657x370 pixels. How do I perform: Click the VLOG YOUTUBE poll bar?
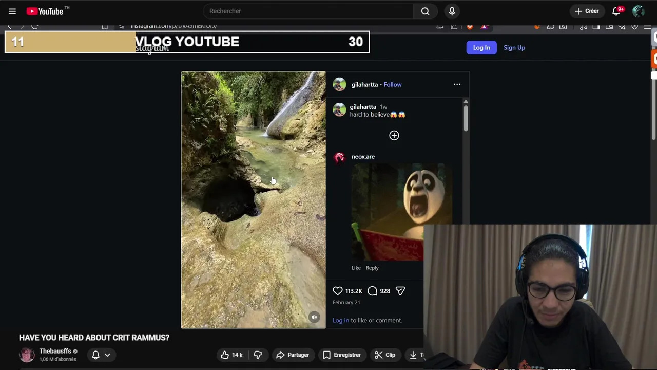point(187,42)
